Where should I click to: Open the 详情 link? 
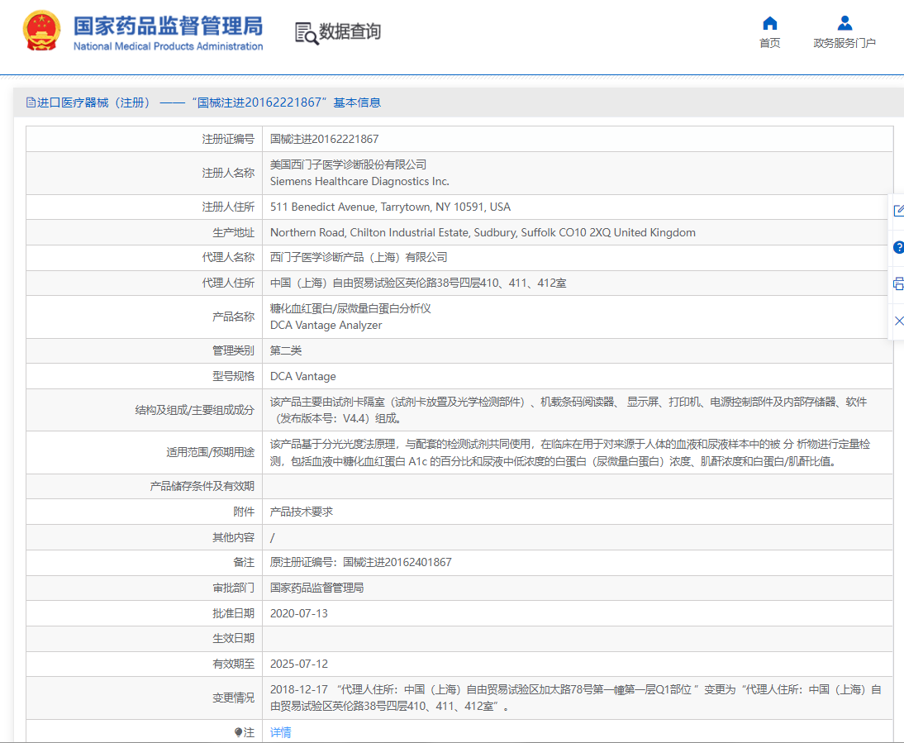(x=280, y=732)
